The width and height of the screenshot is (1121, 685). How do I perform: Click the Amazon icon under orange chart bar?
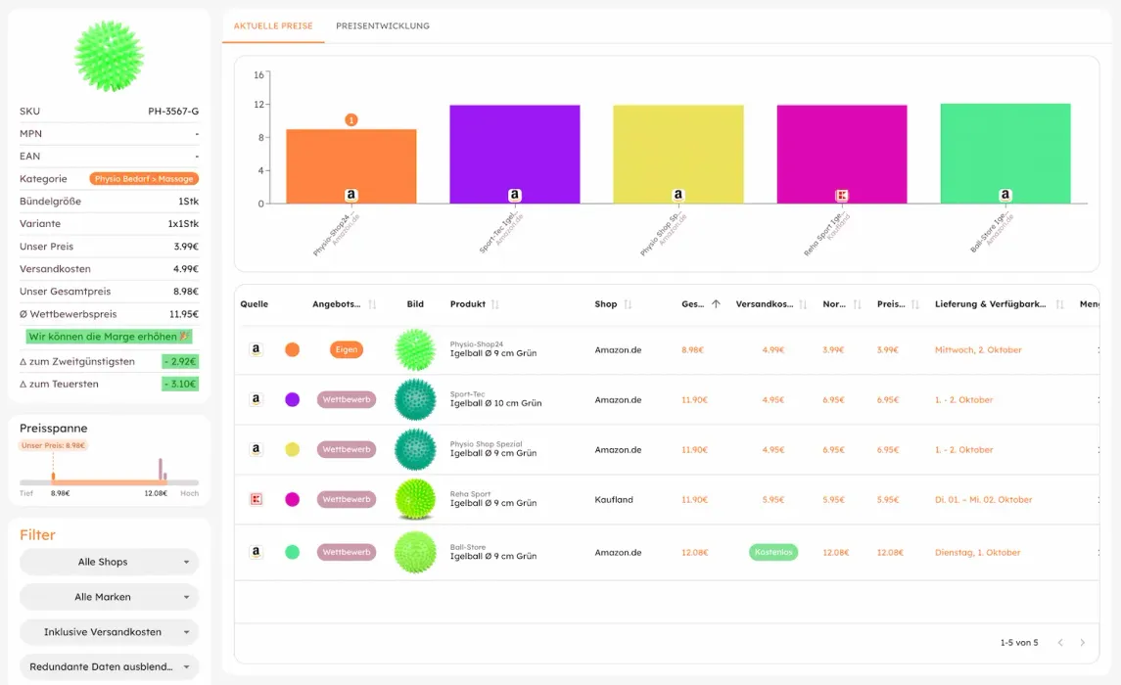pos(351,196)
